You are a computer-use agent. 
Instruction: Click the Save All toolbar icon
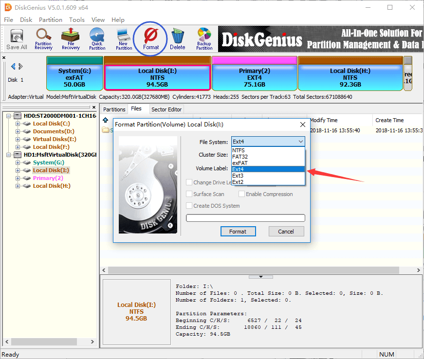point(17,39)
